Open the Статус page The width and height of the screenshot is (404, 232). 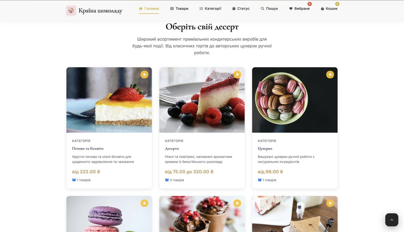coord(241,9)
